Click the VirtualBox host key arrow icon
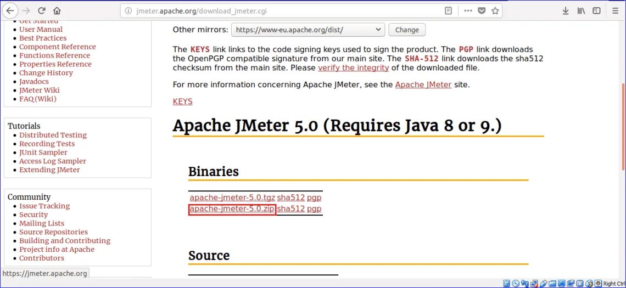This screenshot has width=626, height=288. (x=599, y=284)
